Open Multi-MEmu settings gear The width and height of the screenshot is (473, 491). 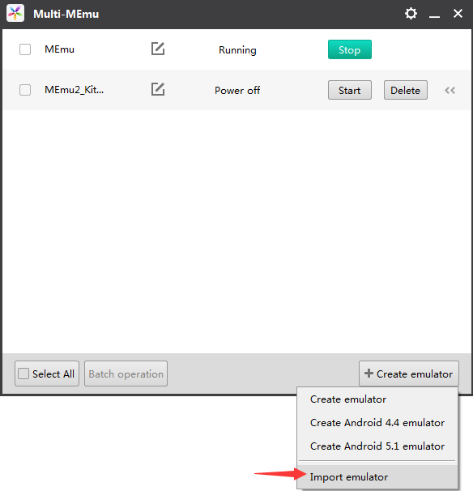pos(411,14)
